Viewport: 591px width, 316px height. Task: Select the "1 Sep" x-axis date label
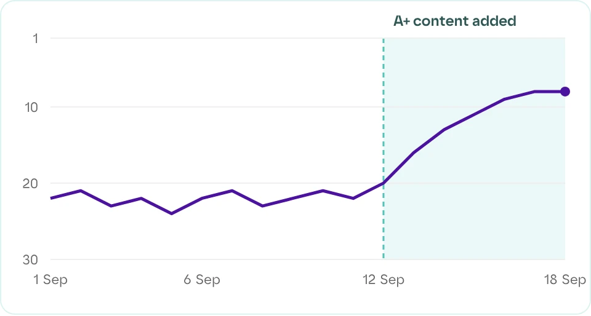click(x=50, y=280)
